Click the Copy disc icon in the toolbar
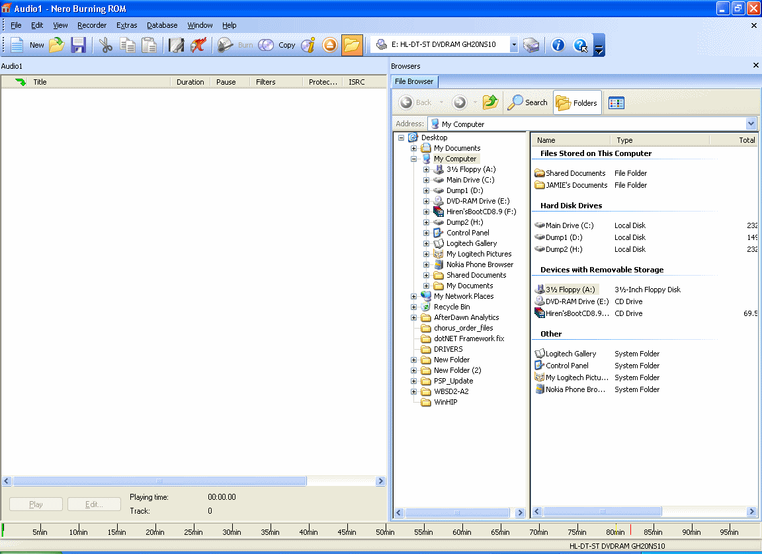 click(266, 45)
